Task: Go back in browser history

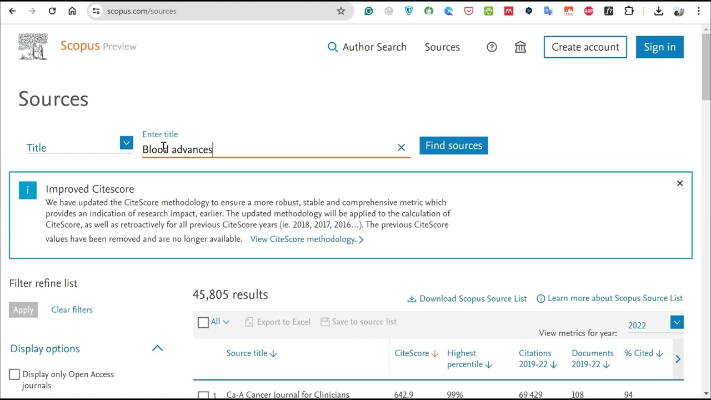Action: pos(12,11)
